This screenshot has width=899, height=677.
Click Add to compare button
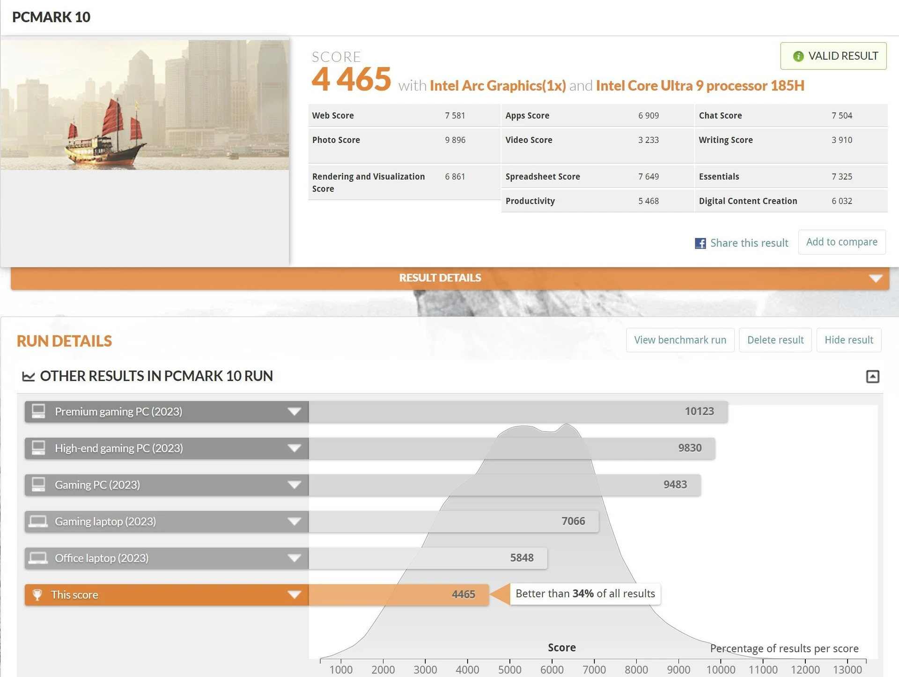pos(841,242)
